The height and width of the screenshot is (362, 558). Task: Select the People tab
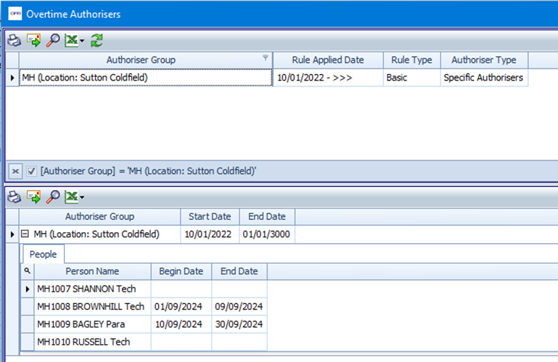pos(43,254)
